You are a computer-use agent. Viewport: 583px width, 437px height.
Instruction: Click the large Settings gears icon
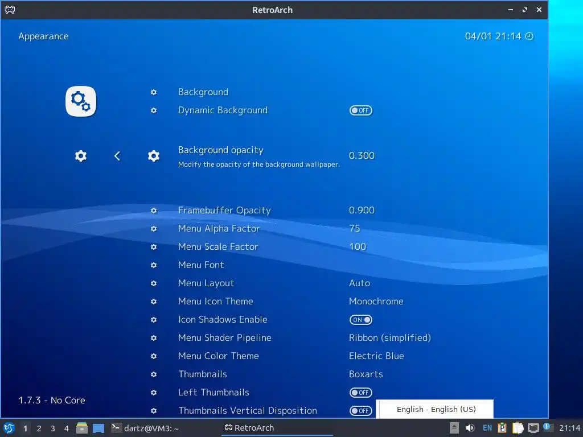coord(81,101)
